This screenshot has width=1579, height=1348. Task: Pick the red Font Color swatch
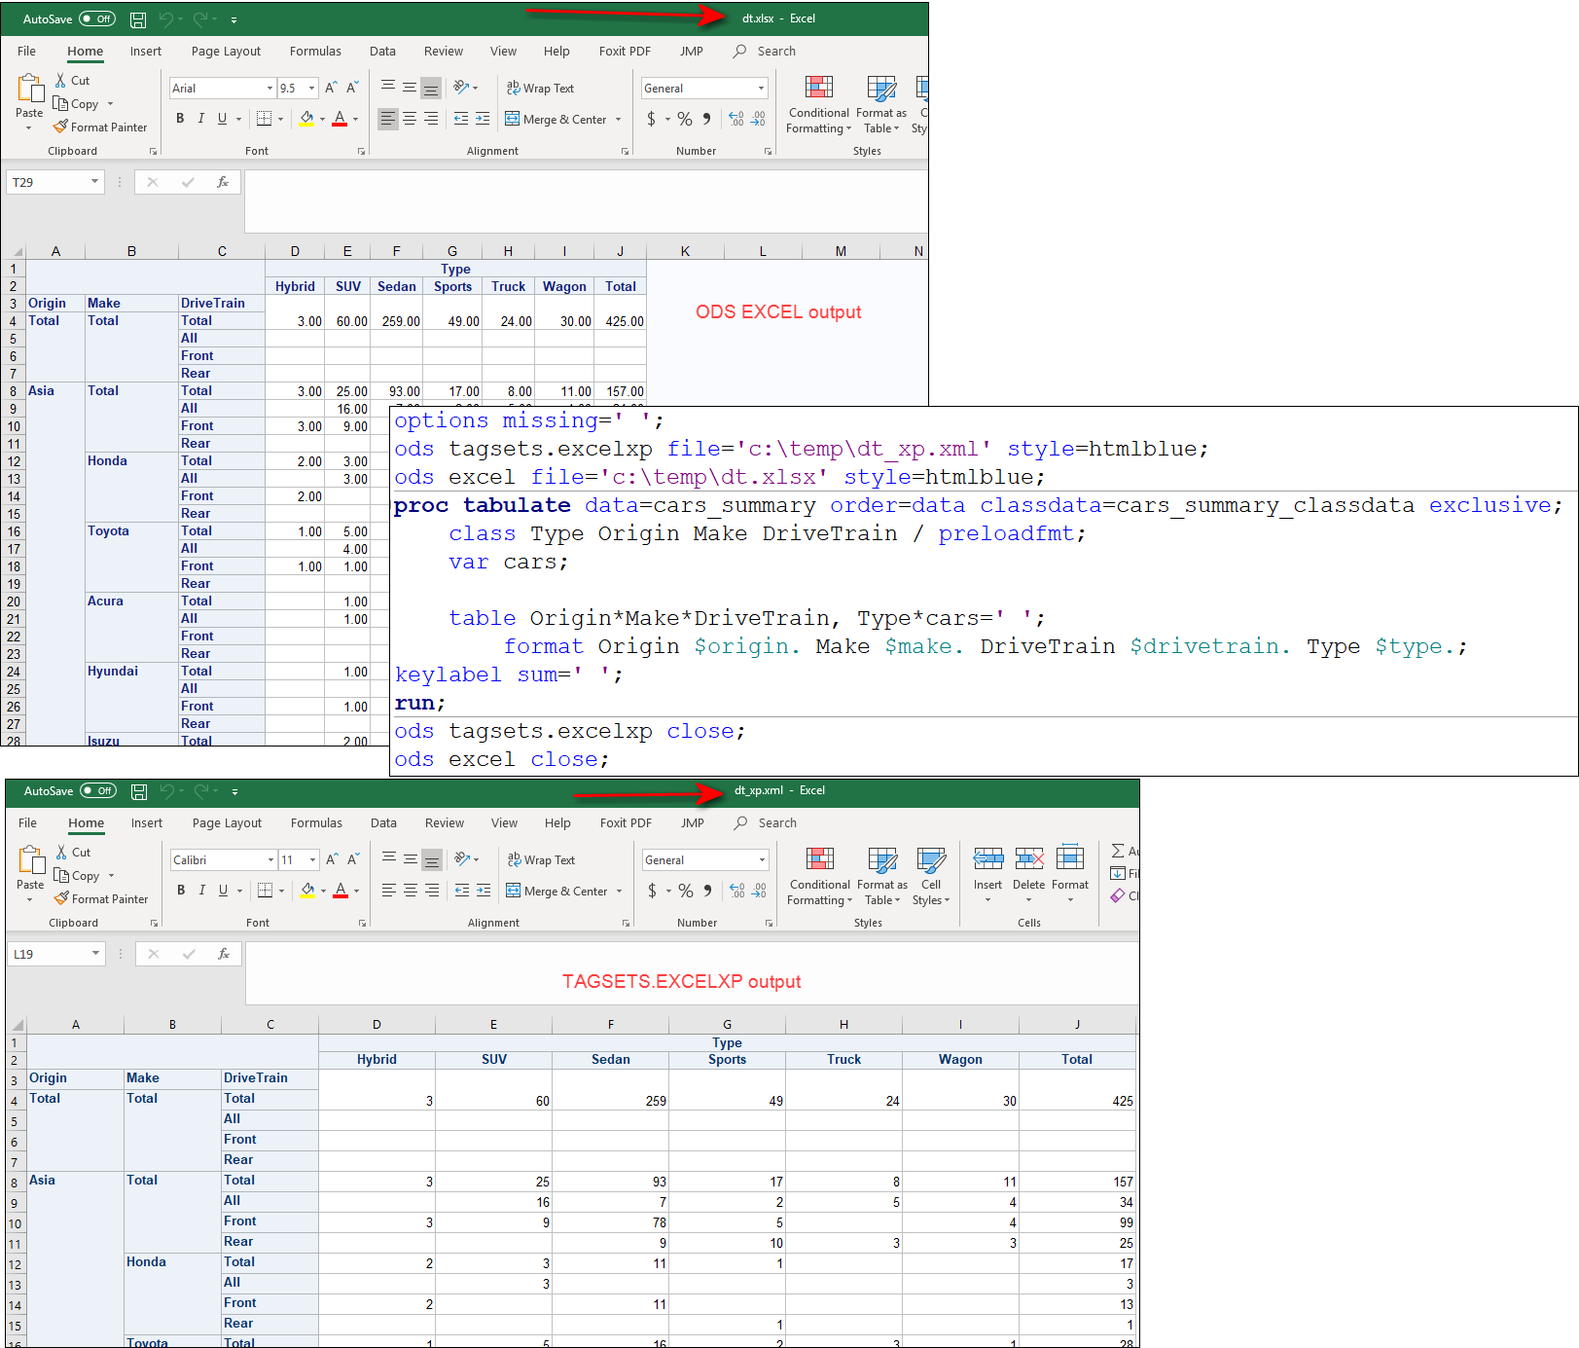click(x=339, y=125)
